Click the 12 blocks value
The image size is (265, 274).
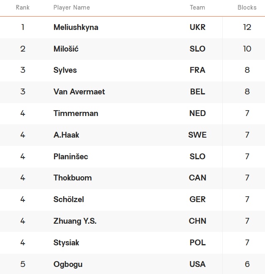247,27
